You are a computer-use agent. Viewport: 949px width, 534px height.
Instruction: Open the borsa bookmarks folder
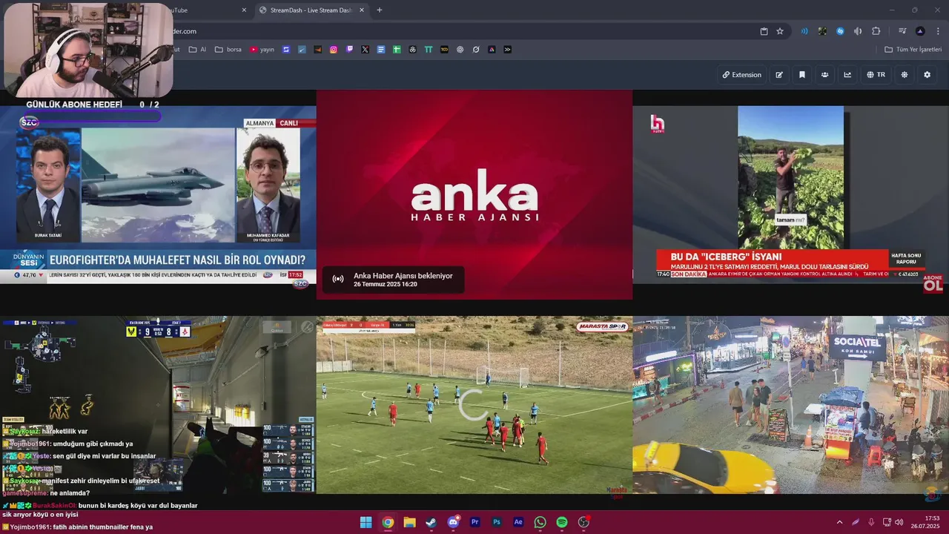coord(228,50)
